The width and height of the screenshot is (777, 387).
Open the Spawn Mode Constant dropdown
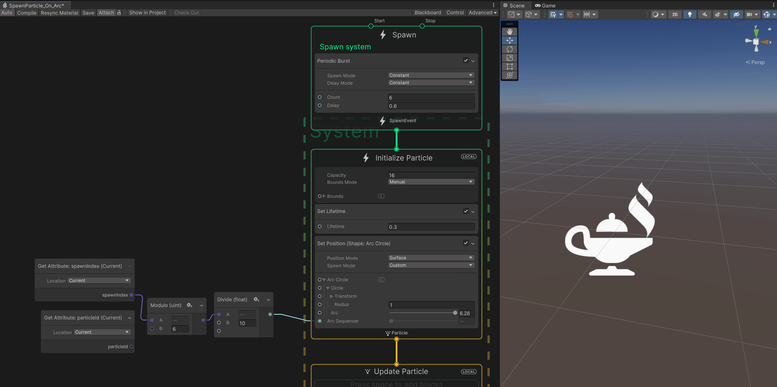pyautogui.click(x=430, y=75)
